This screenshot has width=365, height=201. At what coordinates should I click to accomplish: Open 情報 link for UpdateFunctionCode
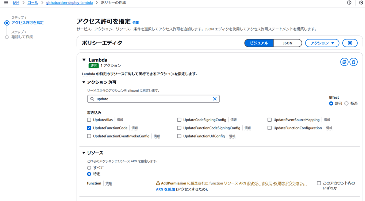pos(135,128)
